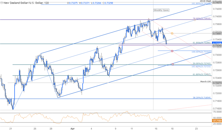This screenshot has width=222, height=130.
Task: Click the 0.72273 price tag
Action: click(217, 83)
